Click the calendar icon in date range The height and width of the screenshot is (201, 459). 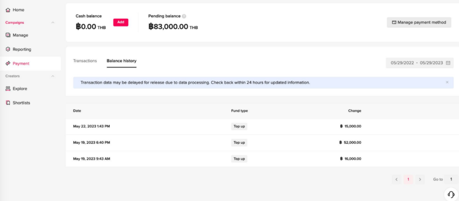[448, 63]
